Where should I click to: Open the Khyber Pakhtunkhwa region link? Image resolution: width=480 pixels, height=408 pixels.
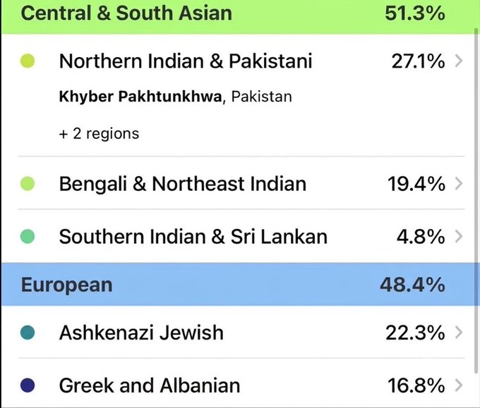click(140, 97)
